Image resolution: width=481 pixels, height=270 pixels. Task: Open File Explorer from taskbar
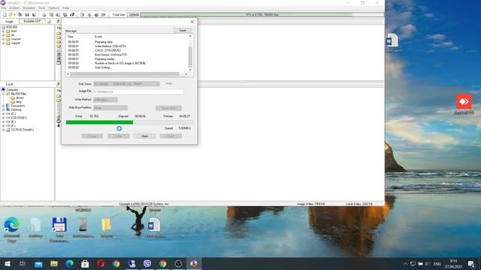pos(54,263)
